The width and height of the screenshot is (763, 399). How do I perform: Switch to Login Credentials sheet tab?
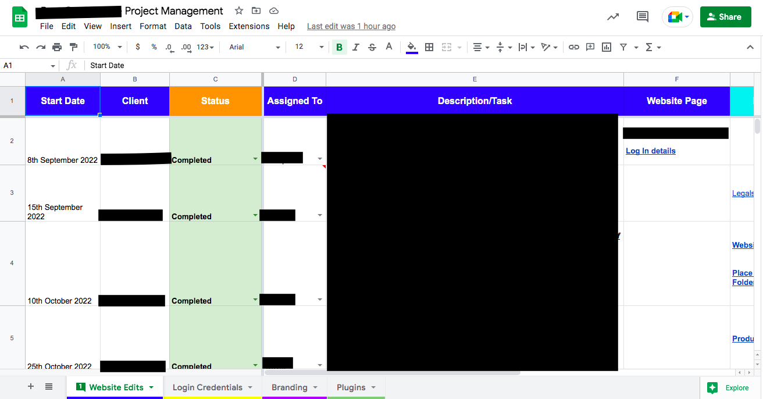[212, 387]
